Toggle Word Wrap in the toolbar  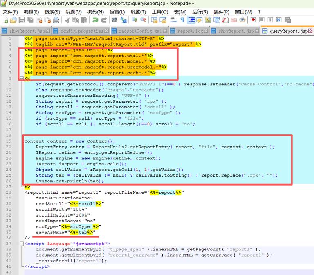(x=174, y=20)
